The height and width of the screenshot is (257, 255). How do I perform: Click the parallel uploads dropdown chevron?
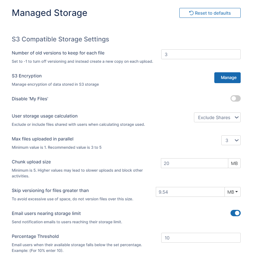click(x=236, y=140)
